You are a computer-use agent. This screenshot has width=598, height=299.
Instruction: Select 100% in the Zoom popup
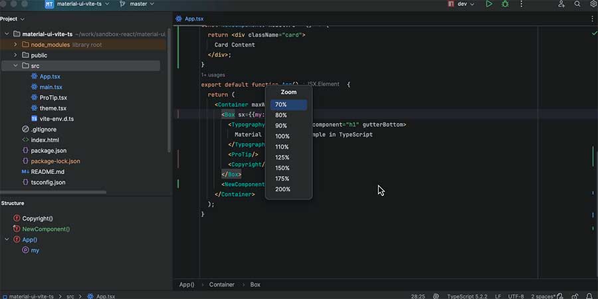click(x=282, y=136)
